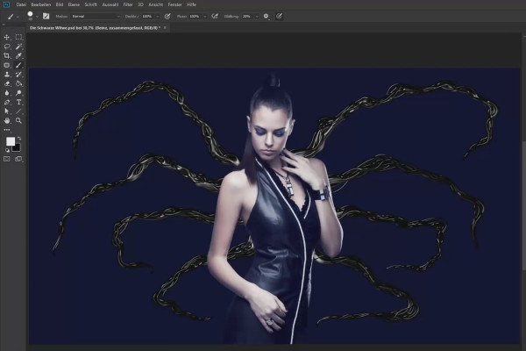This screenshot has width=526, height=351.
Task: Open the brush preset picker arrow
Action: pos(37,17)
